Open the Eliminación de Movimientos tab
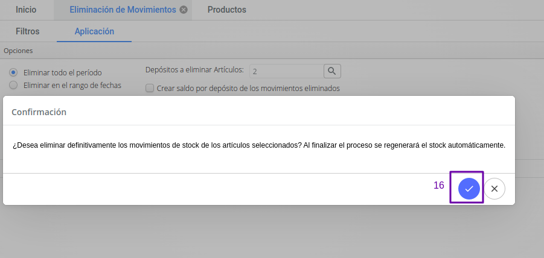544x258 pixels. (x=123, y=10)
